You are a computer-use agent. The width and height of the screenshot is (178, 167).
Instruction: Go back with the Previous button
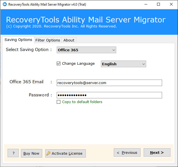[127, 152]
